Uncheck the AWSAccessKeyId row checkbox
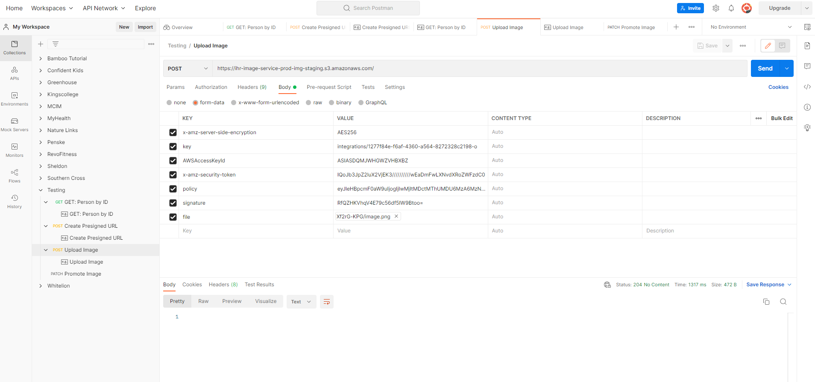This screenshot has height=382, width=815. point(173,161)
